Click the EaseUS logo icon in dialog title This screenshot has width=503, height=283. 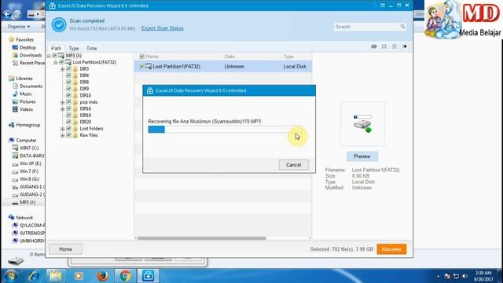coord(150,91)
